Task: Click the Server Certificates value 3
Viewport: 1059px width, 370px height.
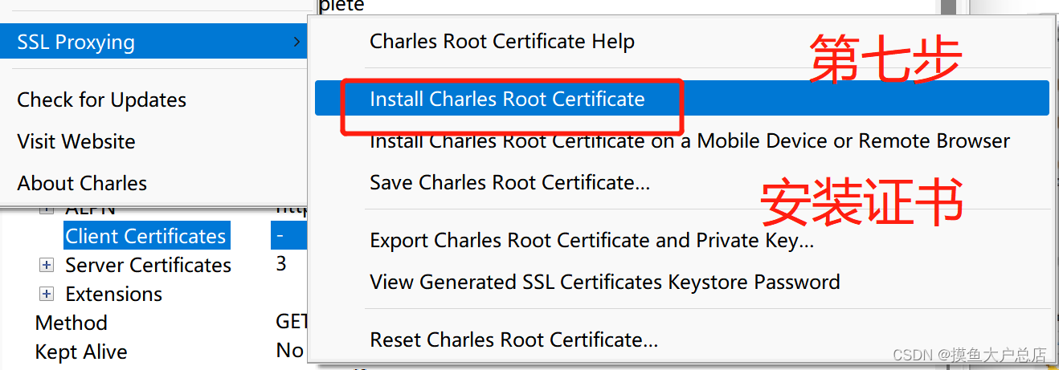Action: click(280, 264)
